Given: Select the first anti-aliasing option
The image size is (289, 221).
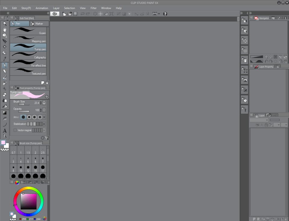Looking at the screenshot, I should [x=23, y=117].
